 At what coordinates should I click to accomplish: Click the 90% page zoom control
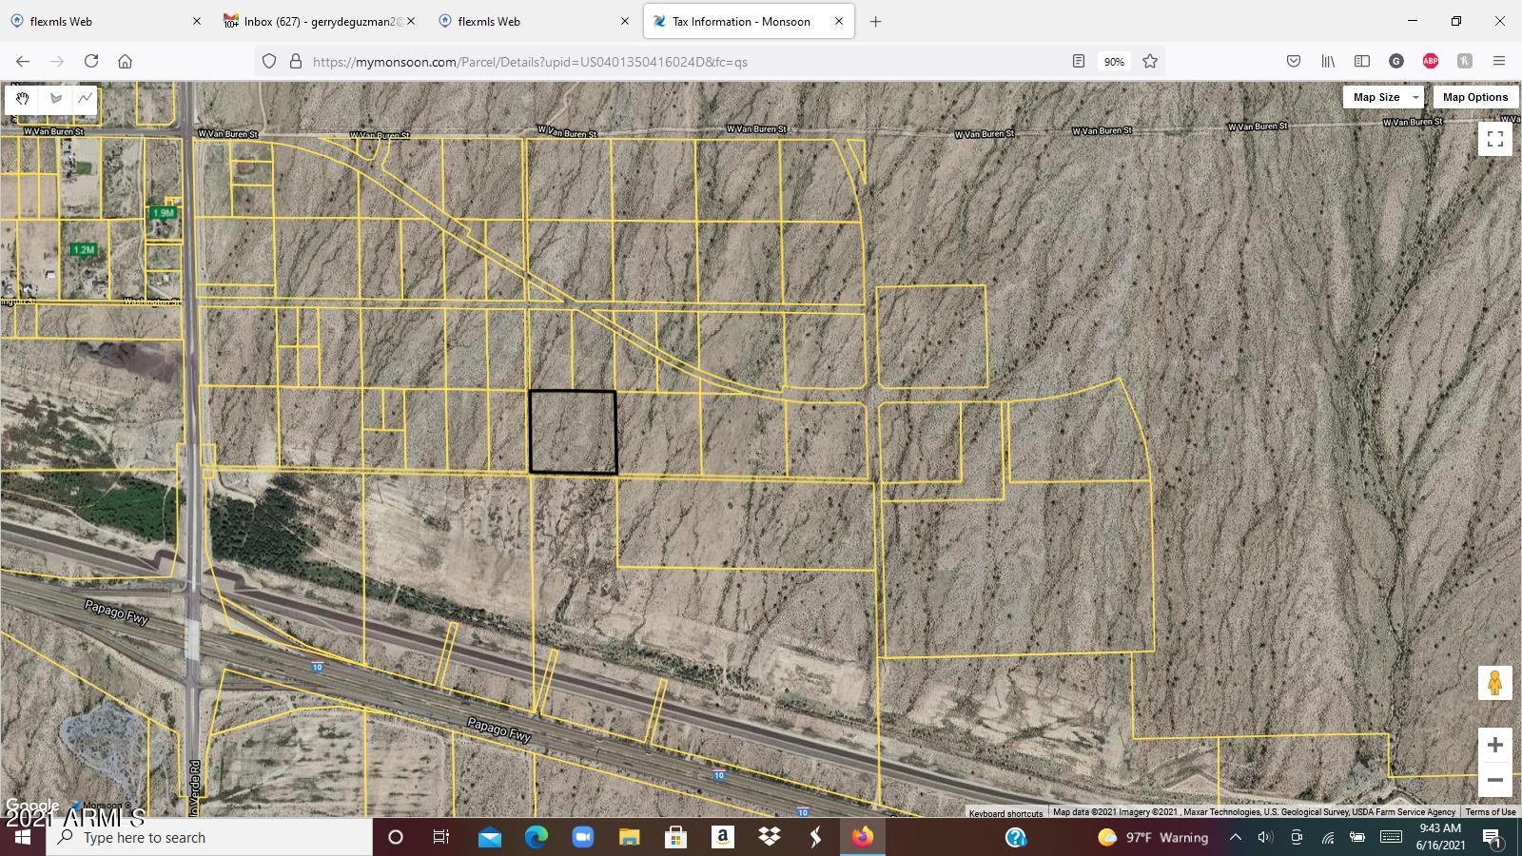pyautogui.click(x=1113, y=60)
